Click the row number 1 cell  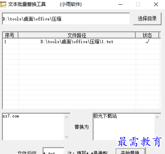click(11, 42)
